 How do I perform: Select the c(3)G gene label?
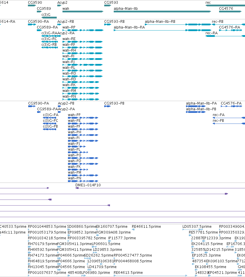point(46,14)
